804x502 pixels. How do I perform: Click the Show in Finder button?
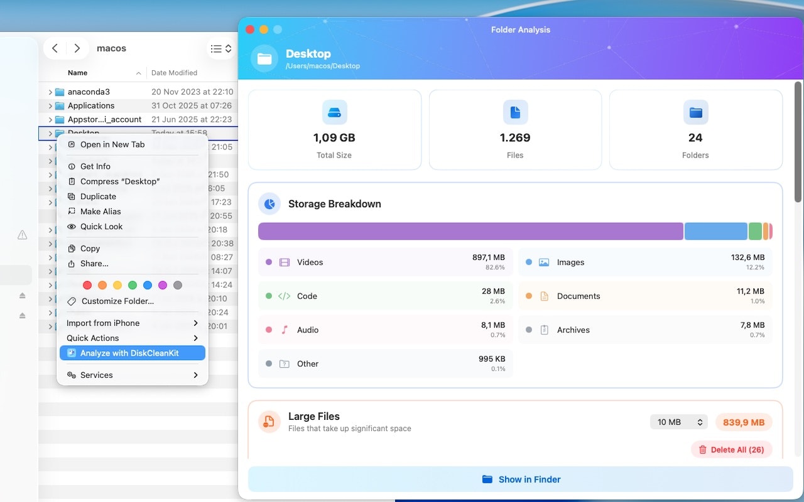point(521,479)
